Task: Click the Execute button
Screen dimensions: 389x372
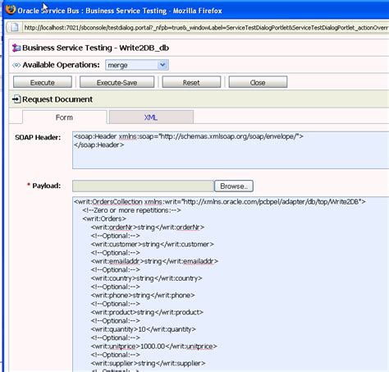Action: (x=43, y=82)
